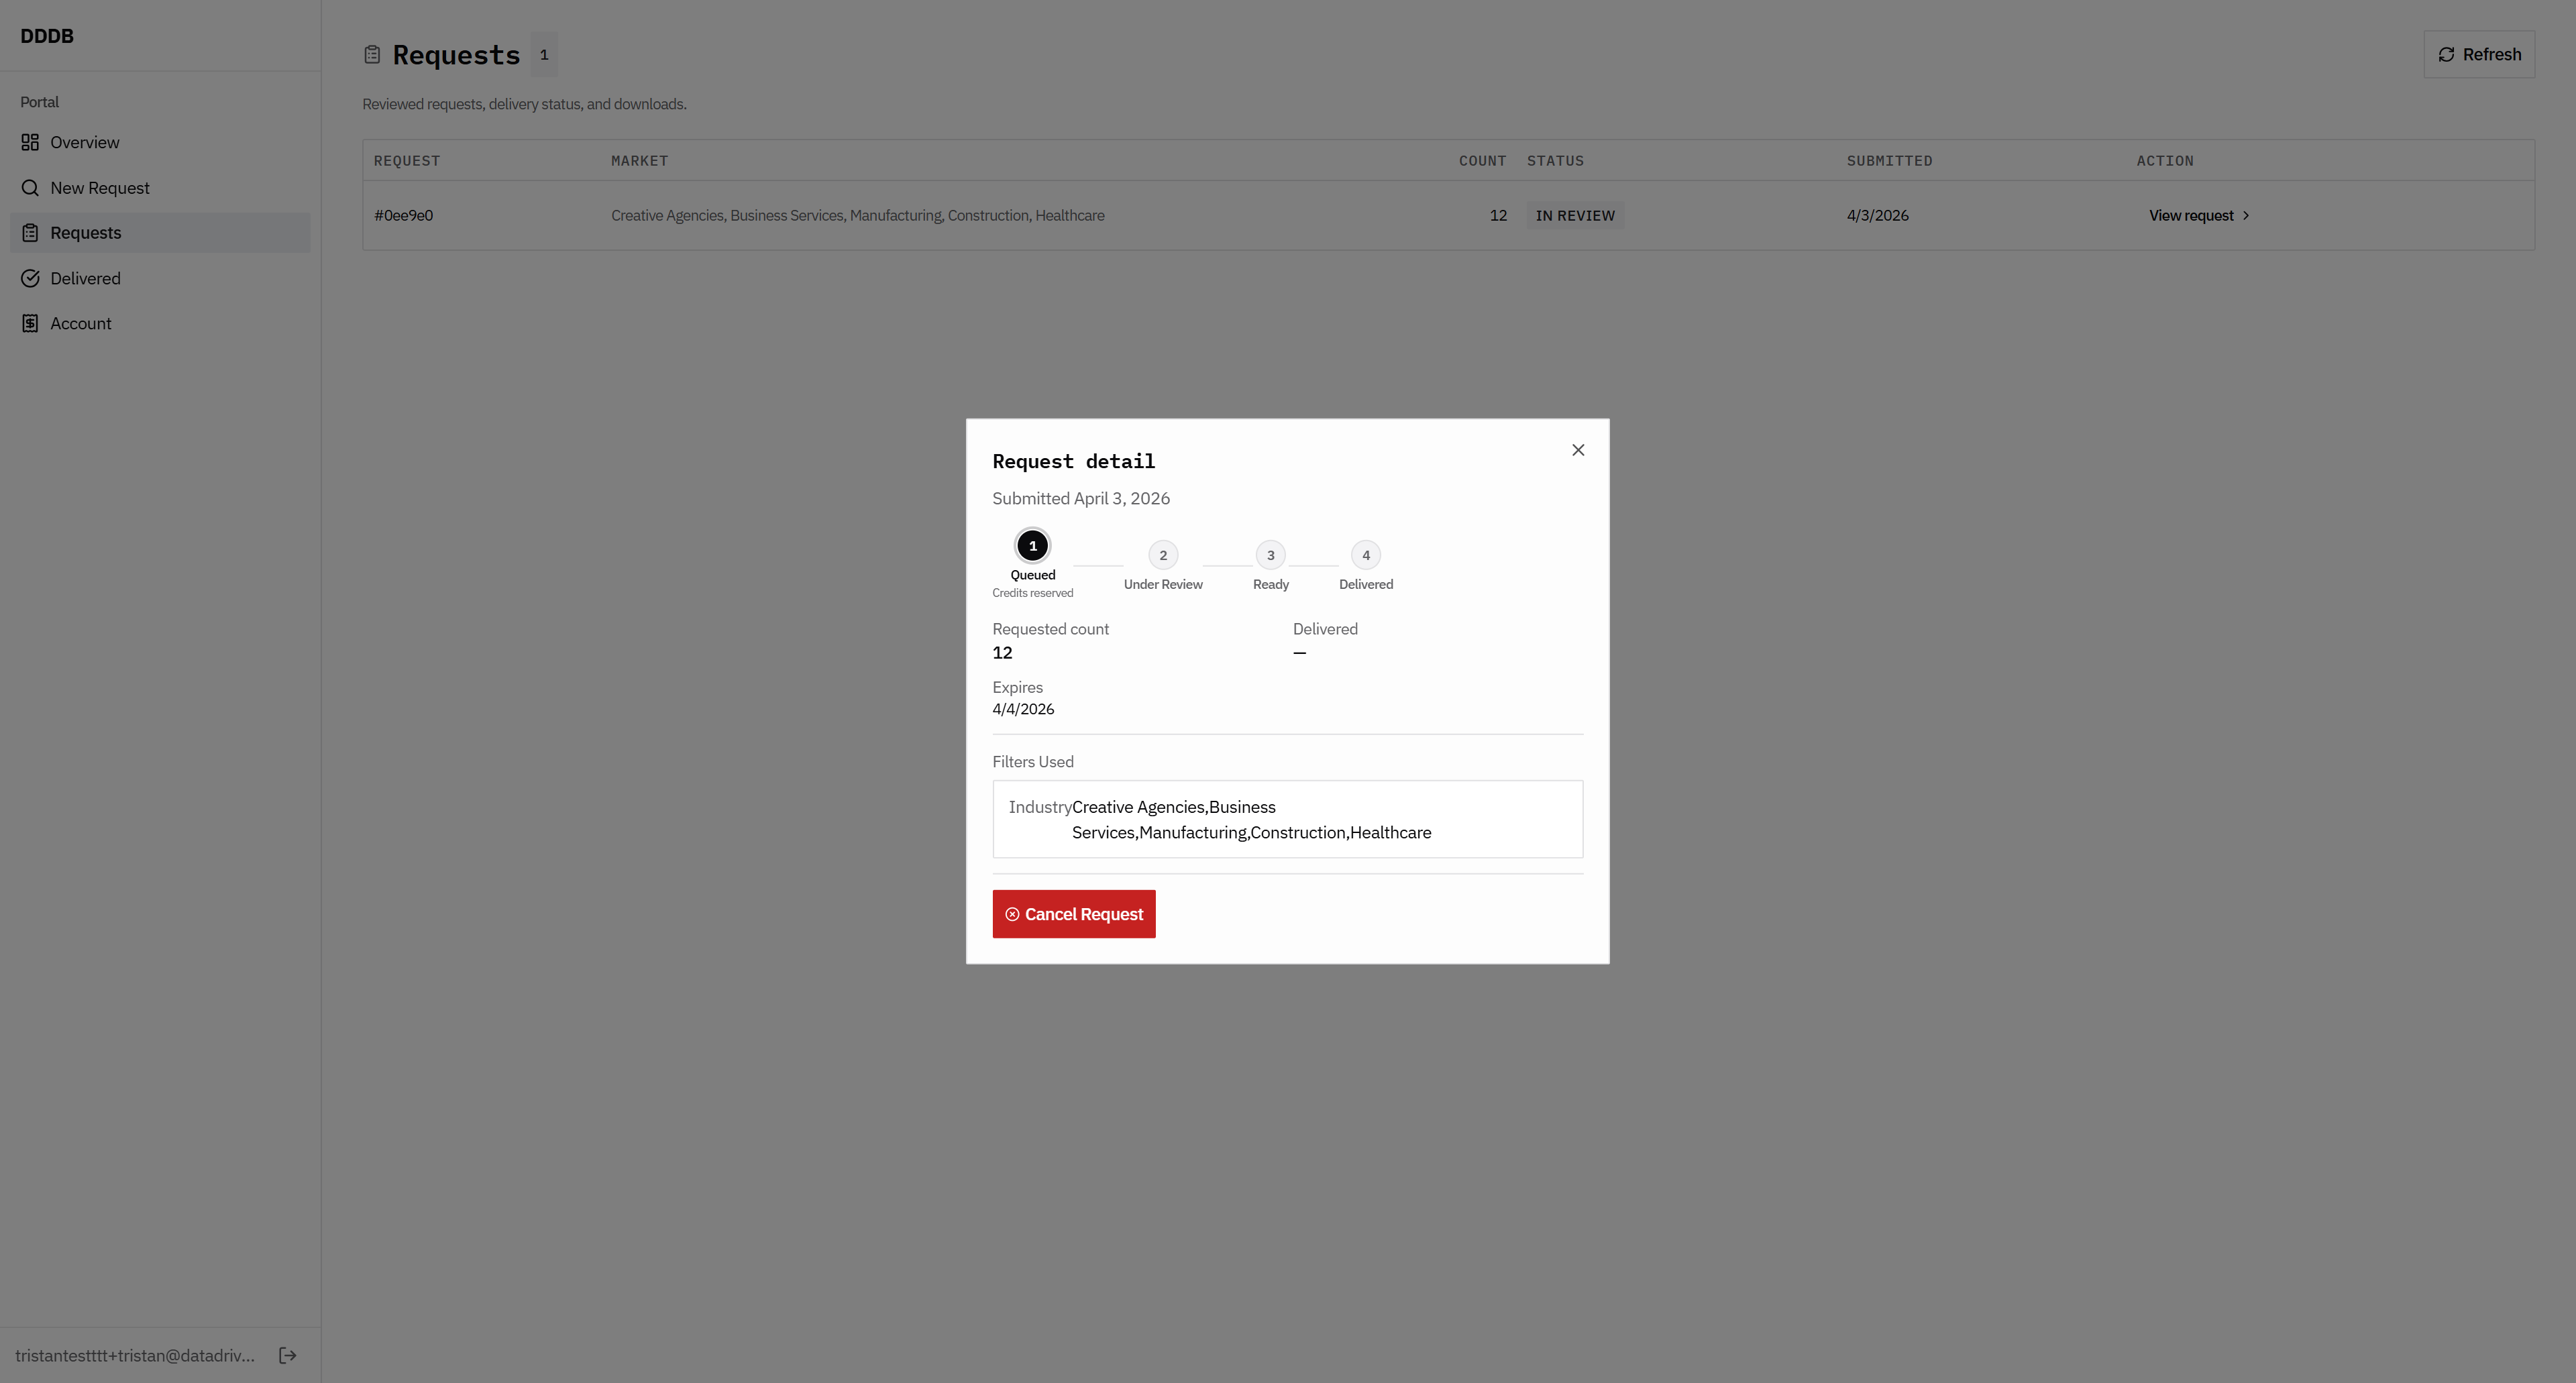Click the logout icon beside email

tap(288, 1355)
